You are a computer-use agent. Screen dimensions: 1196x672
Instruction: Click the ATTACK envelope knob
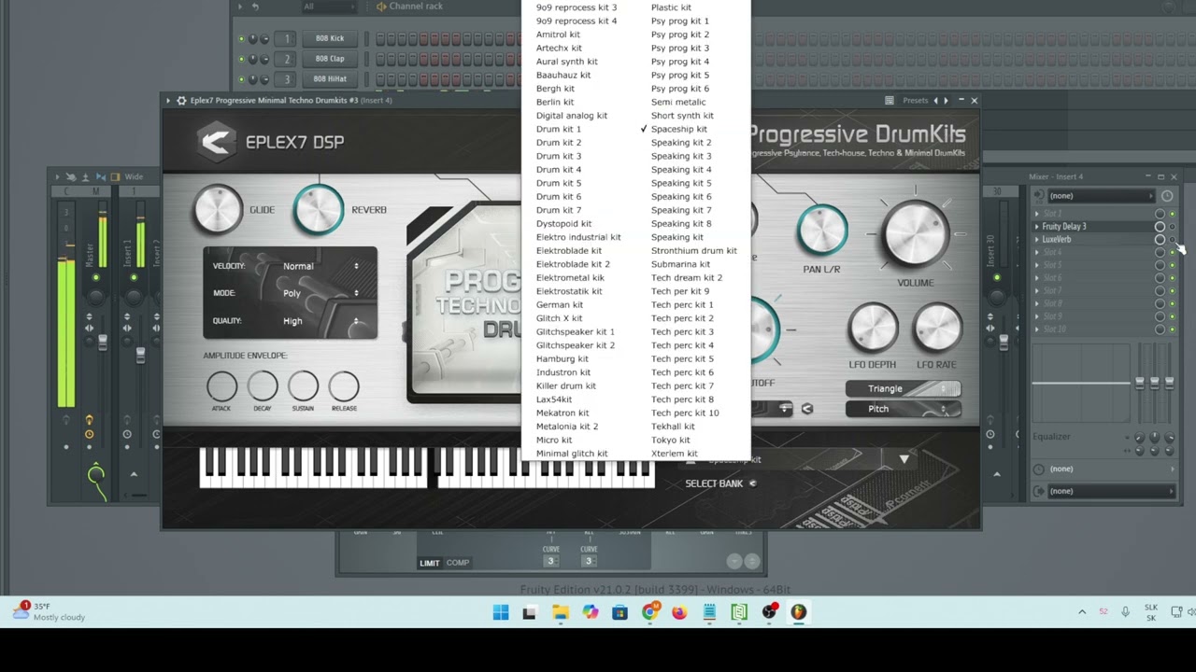click(x=221, y=386)
